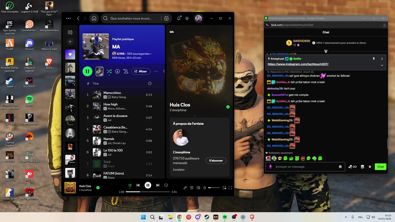
Task: Toggle saved checkmark beside Huis Clos title
Action: point(228,107)
